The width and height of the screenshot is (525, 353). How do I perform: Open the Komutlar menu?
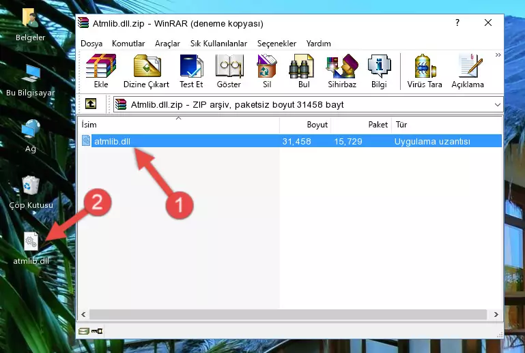[128, 44]
